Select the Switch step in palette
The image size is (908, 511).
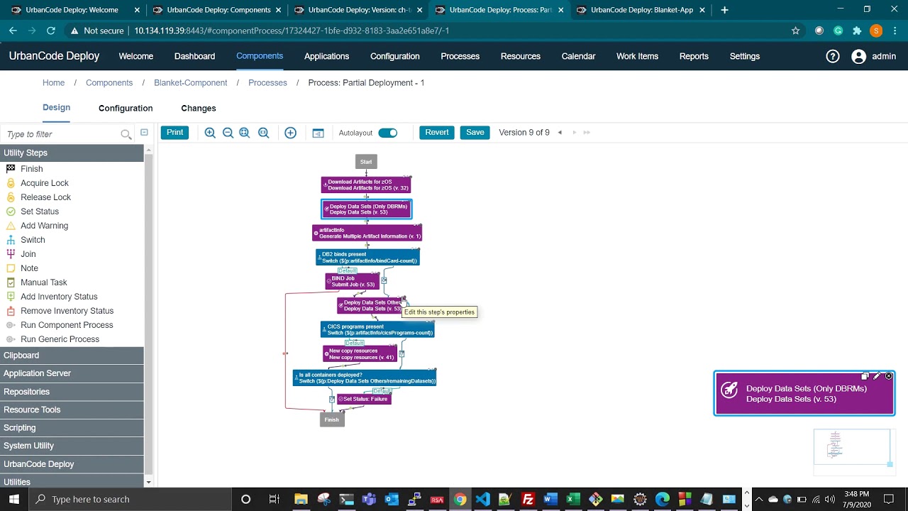tap(33, 240)
